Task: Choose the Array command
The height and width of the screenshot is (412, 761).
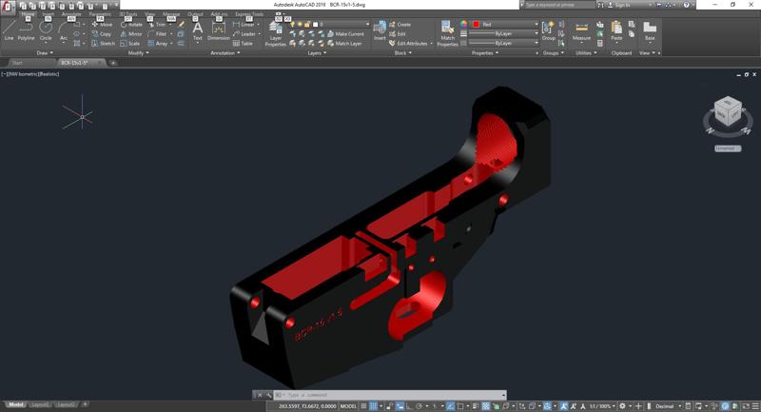Action: click(x=158, y=43)
